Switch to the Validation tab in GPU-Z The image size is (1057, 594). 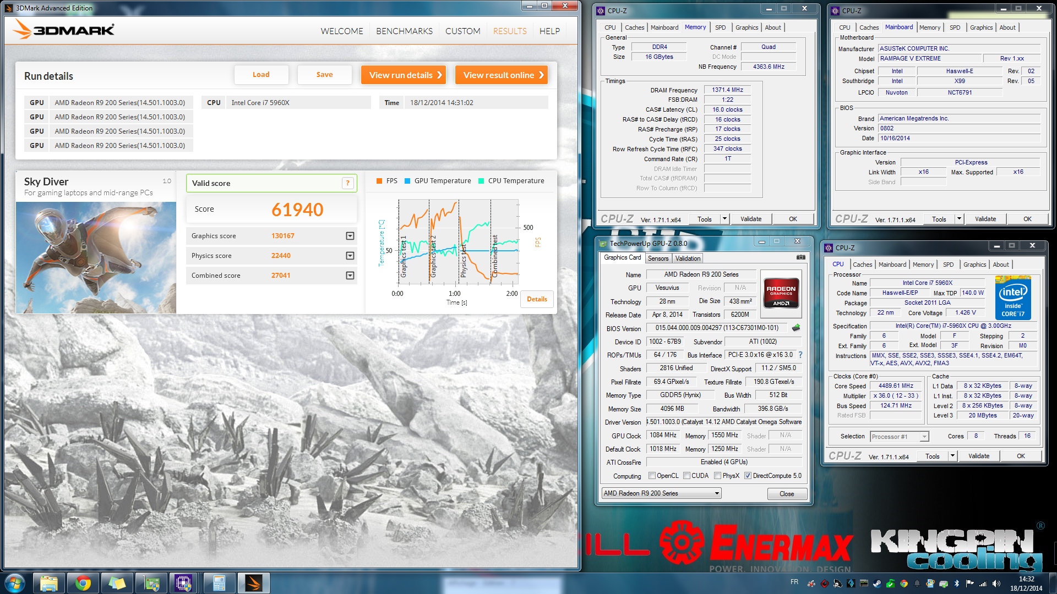[688, 258]
